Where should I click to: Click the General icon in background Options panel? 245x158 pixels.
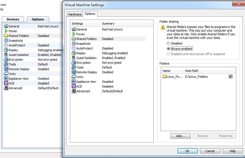6,26
